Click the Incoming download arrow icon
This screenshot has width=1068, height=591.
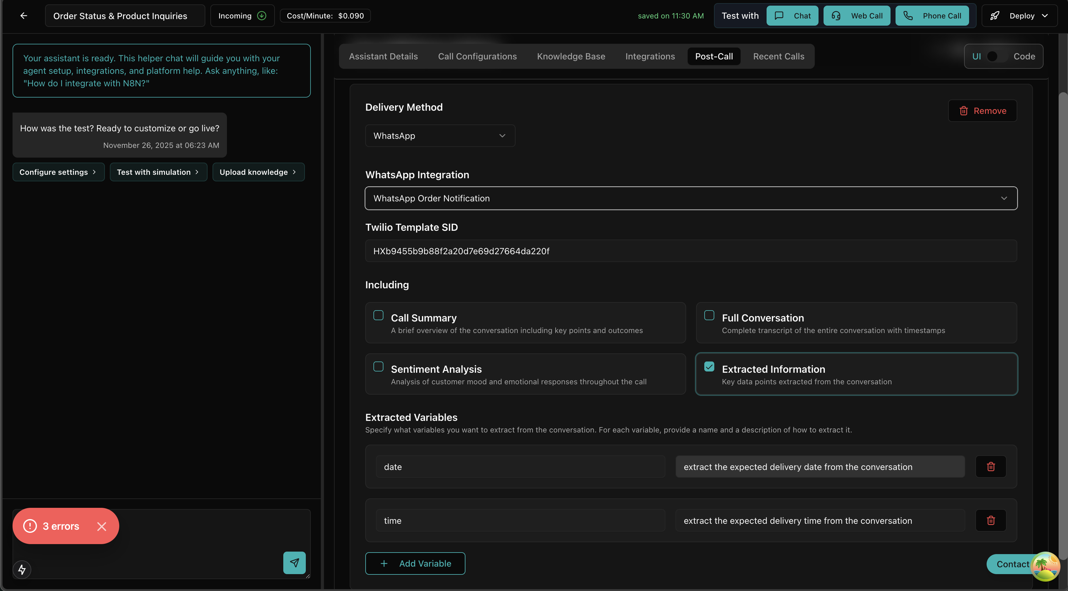click(262, 16)
